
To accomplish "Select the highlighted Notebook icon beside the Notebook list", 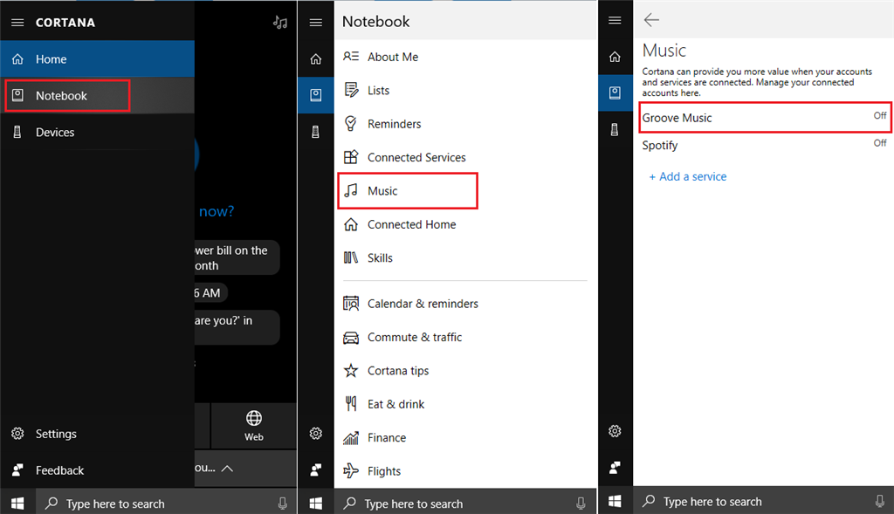I will (x=316, y=96).
